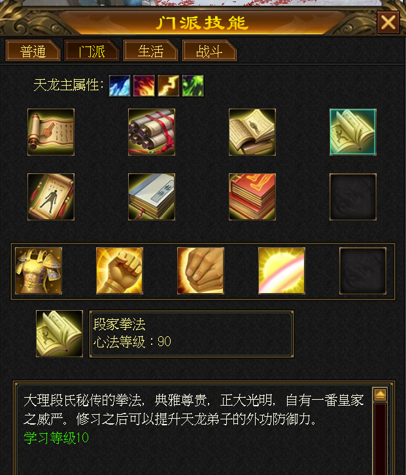Select the lightning attribute icon
Screen dimensions: 406x475
[168, 86]
